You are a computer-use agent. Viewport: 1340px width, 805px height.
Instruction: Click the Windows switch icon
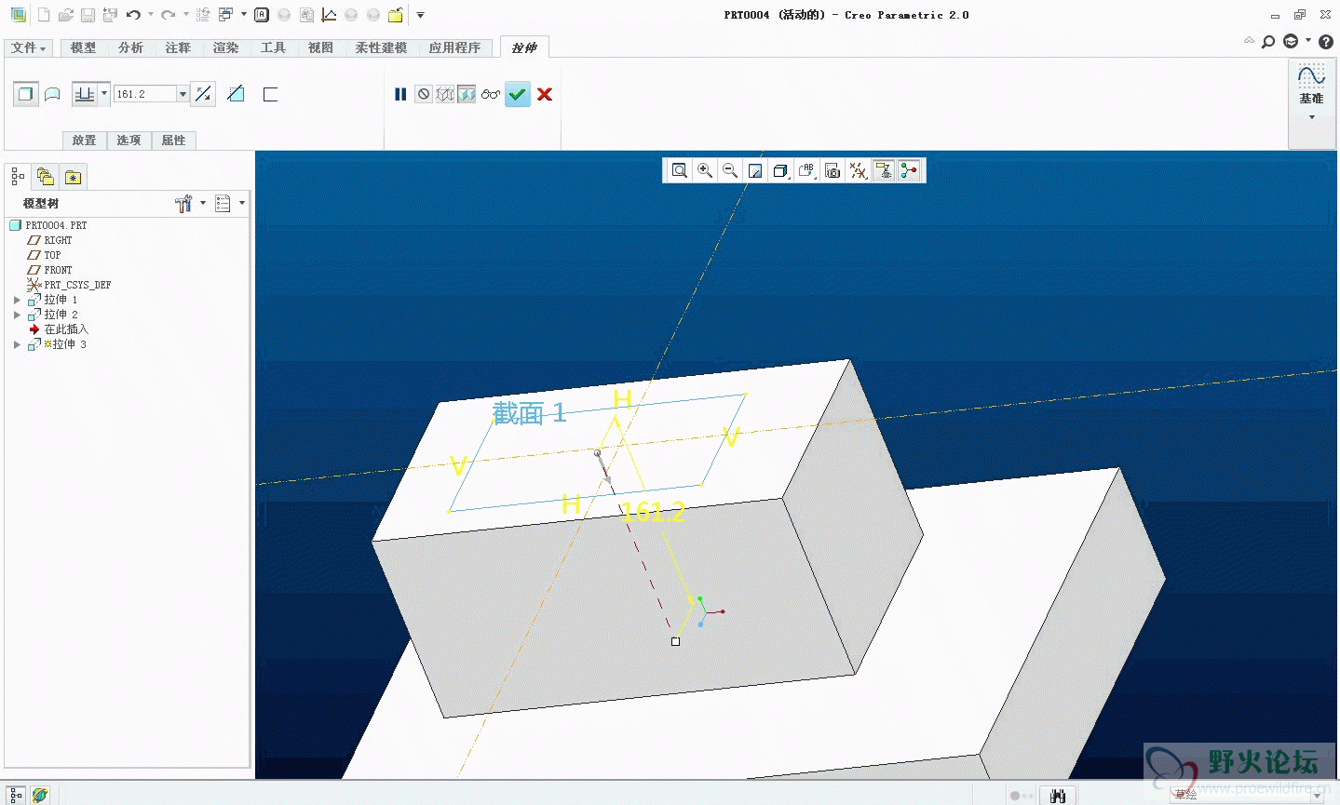click(226, 15)
